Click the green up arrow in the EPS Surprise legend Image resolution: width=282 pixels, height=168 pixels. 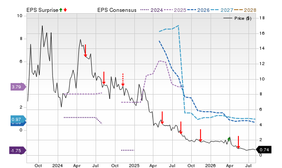(61, 10)
